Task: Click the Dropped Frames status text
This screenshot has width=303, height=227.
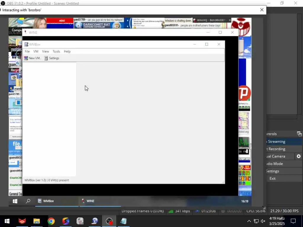Action: click(x=142, y=211)
